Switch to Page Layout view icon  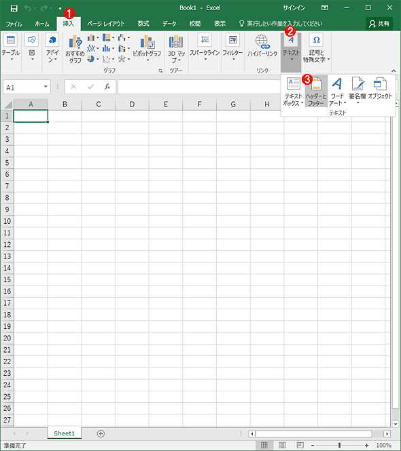282,446
